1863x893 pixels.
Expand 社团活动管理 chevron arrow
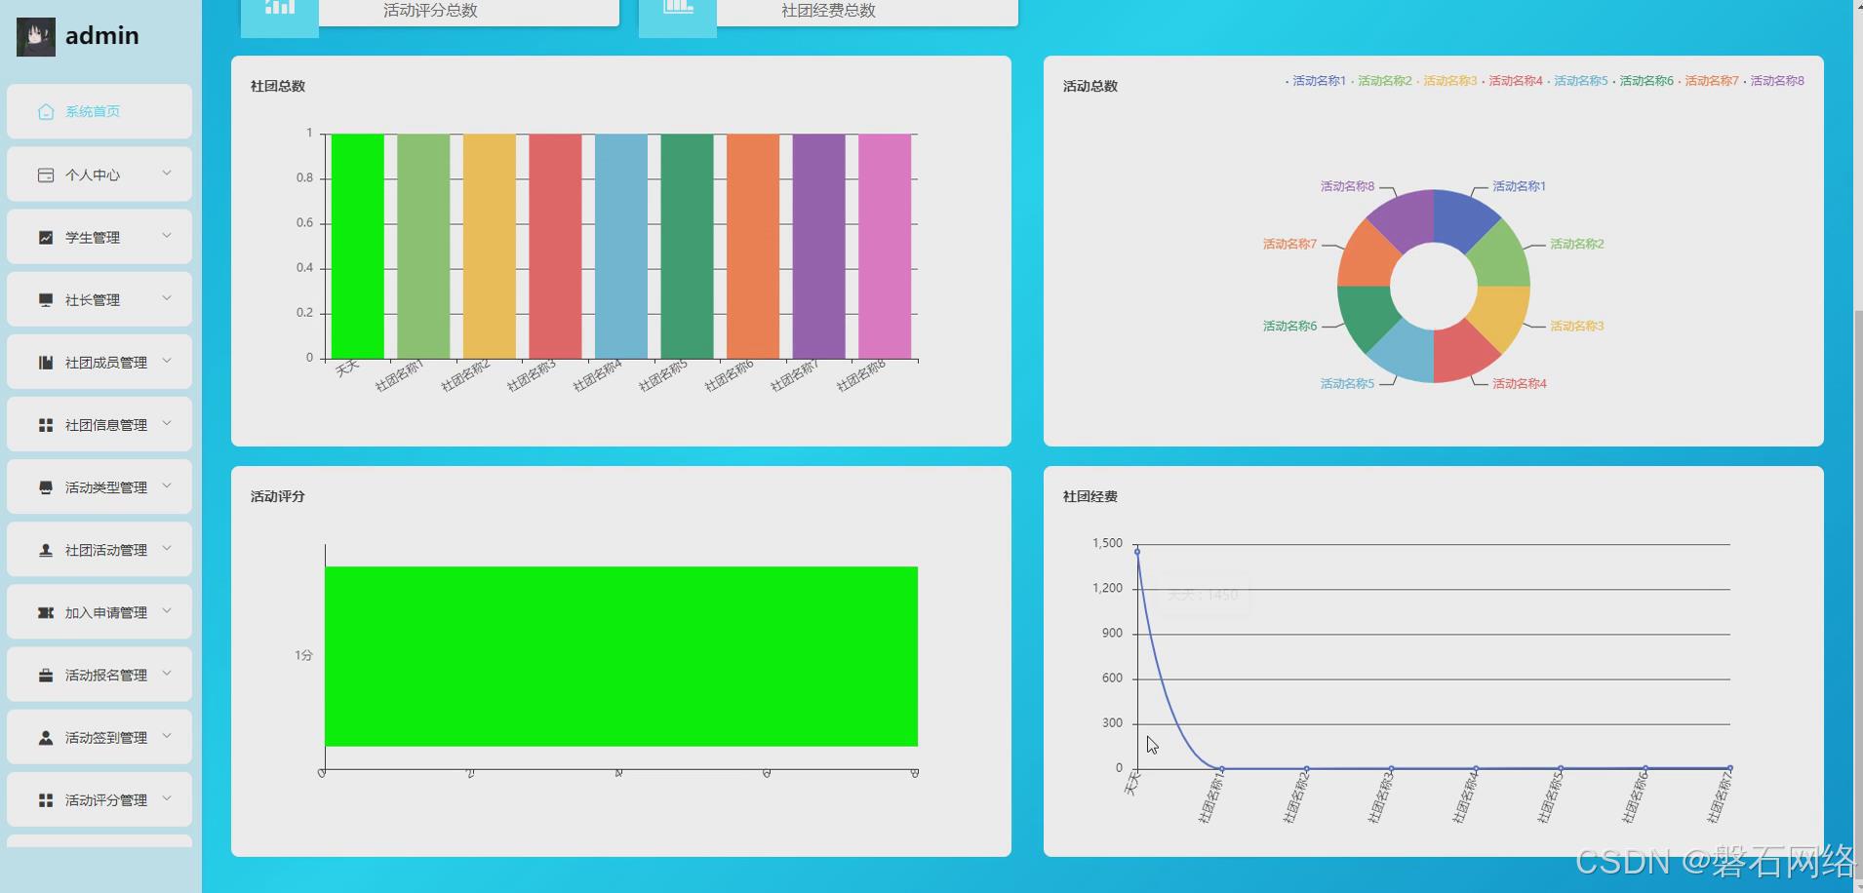(167, 548)
